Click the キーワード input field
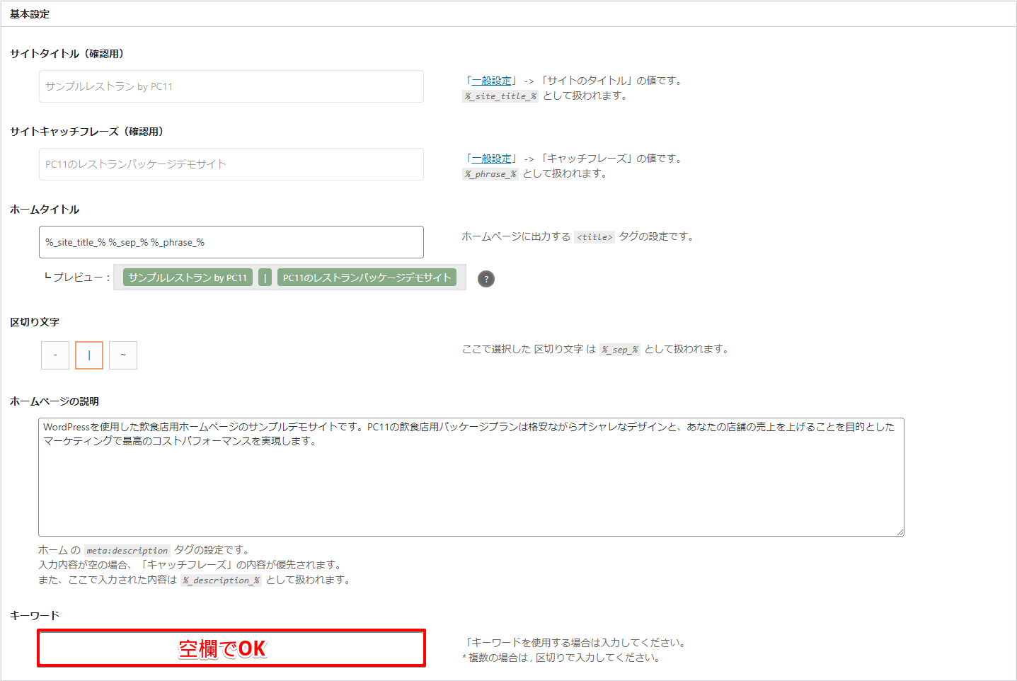The height and width of the screenshot is (681, 1017). coord(231,648)
